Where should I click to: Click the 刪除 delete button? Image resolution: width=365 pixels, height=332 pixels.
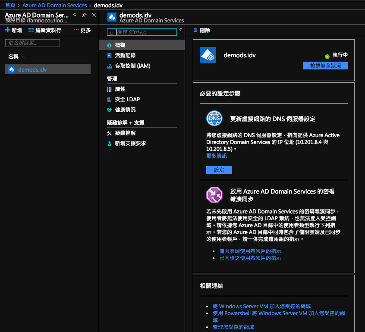202,30
